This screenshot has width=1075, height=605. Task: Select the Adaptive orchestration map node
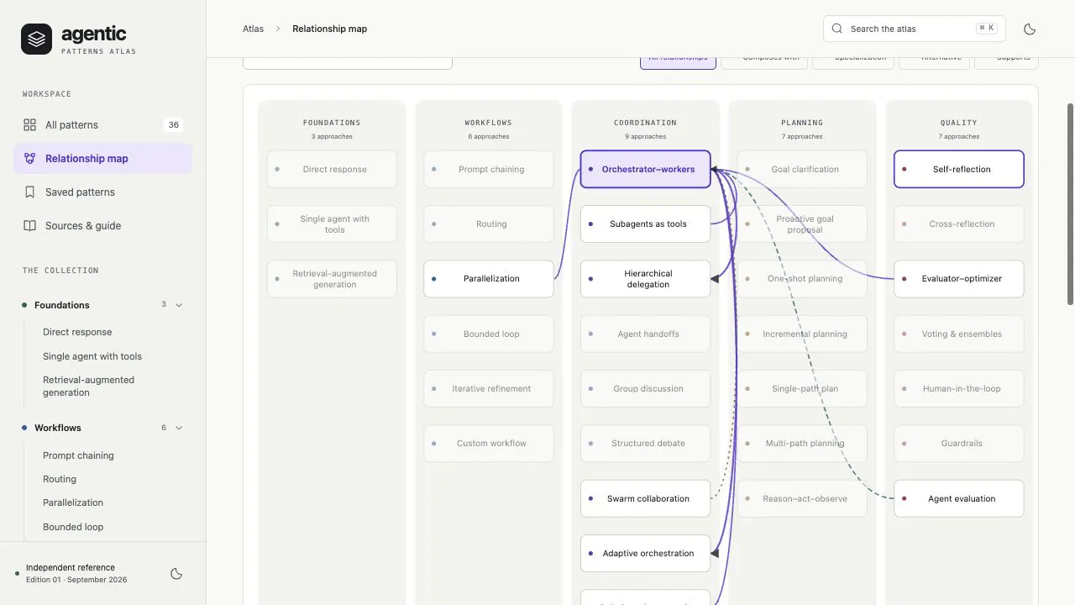coord(645,554)
